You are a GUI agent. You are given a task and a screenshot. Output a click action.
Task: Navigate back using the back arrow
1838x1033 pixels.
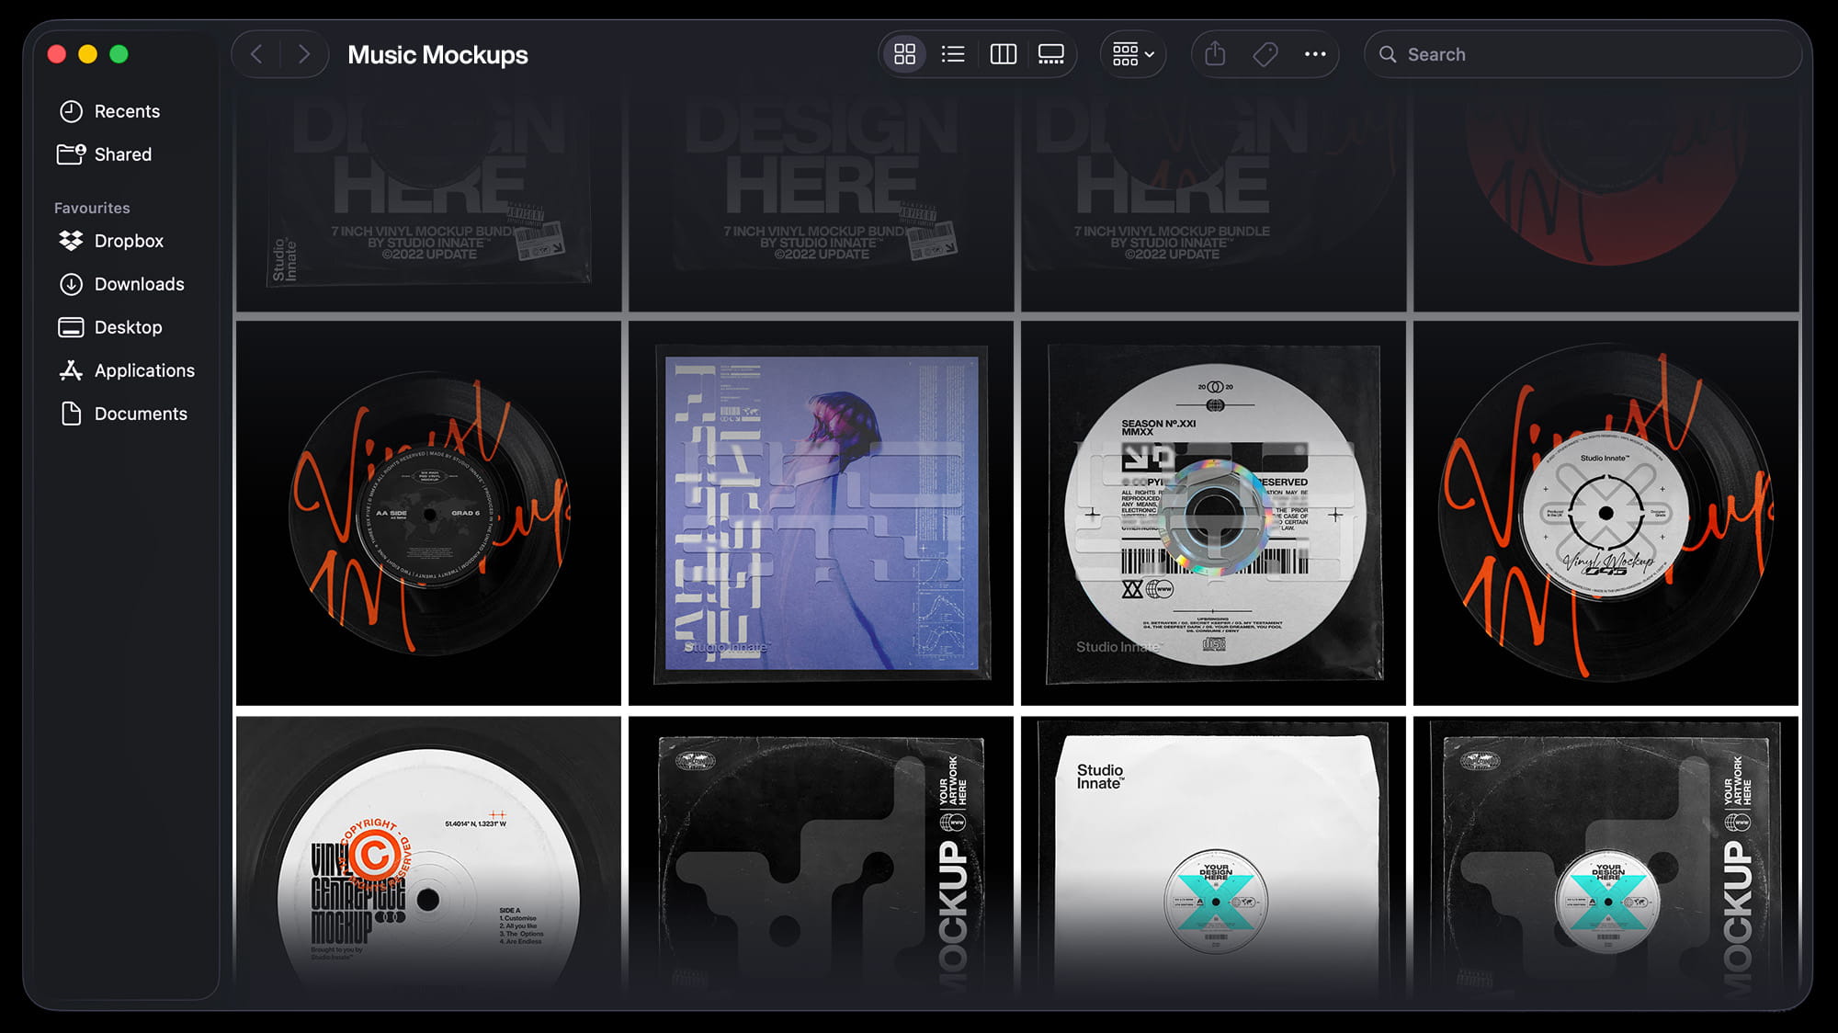tap(256, 53)
